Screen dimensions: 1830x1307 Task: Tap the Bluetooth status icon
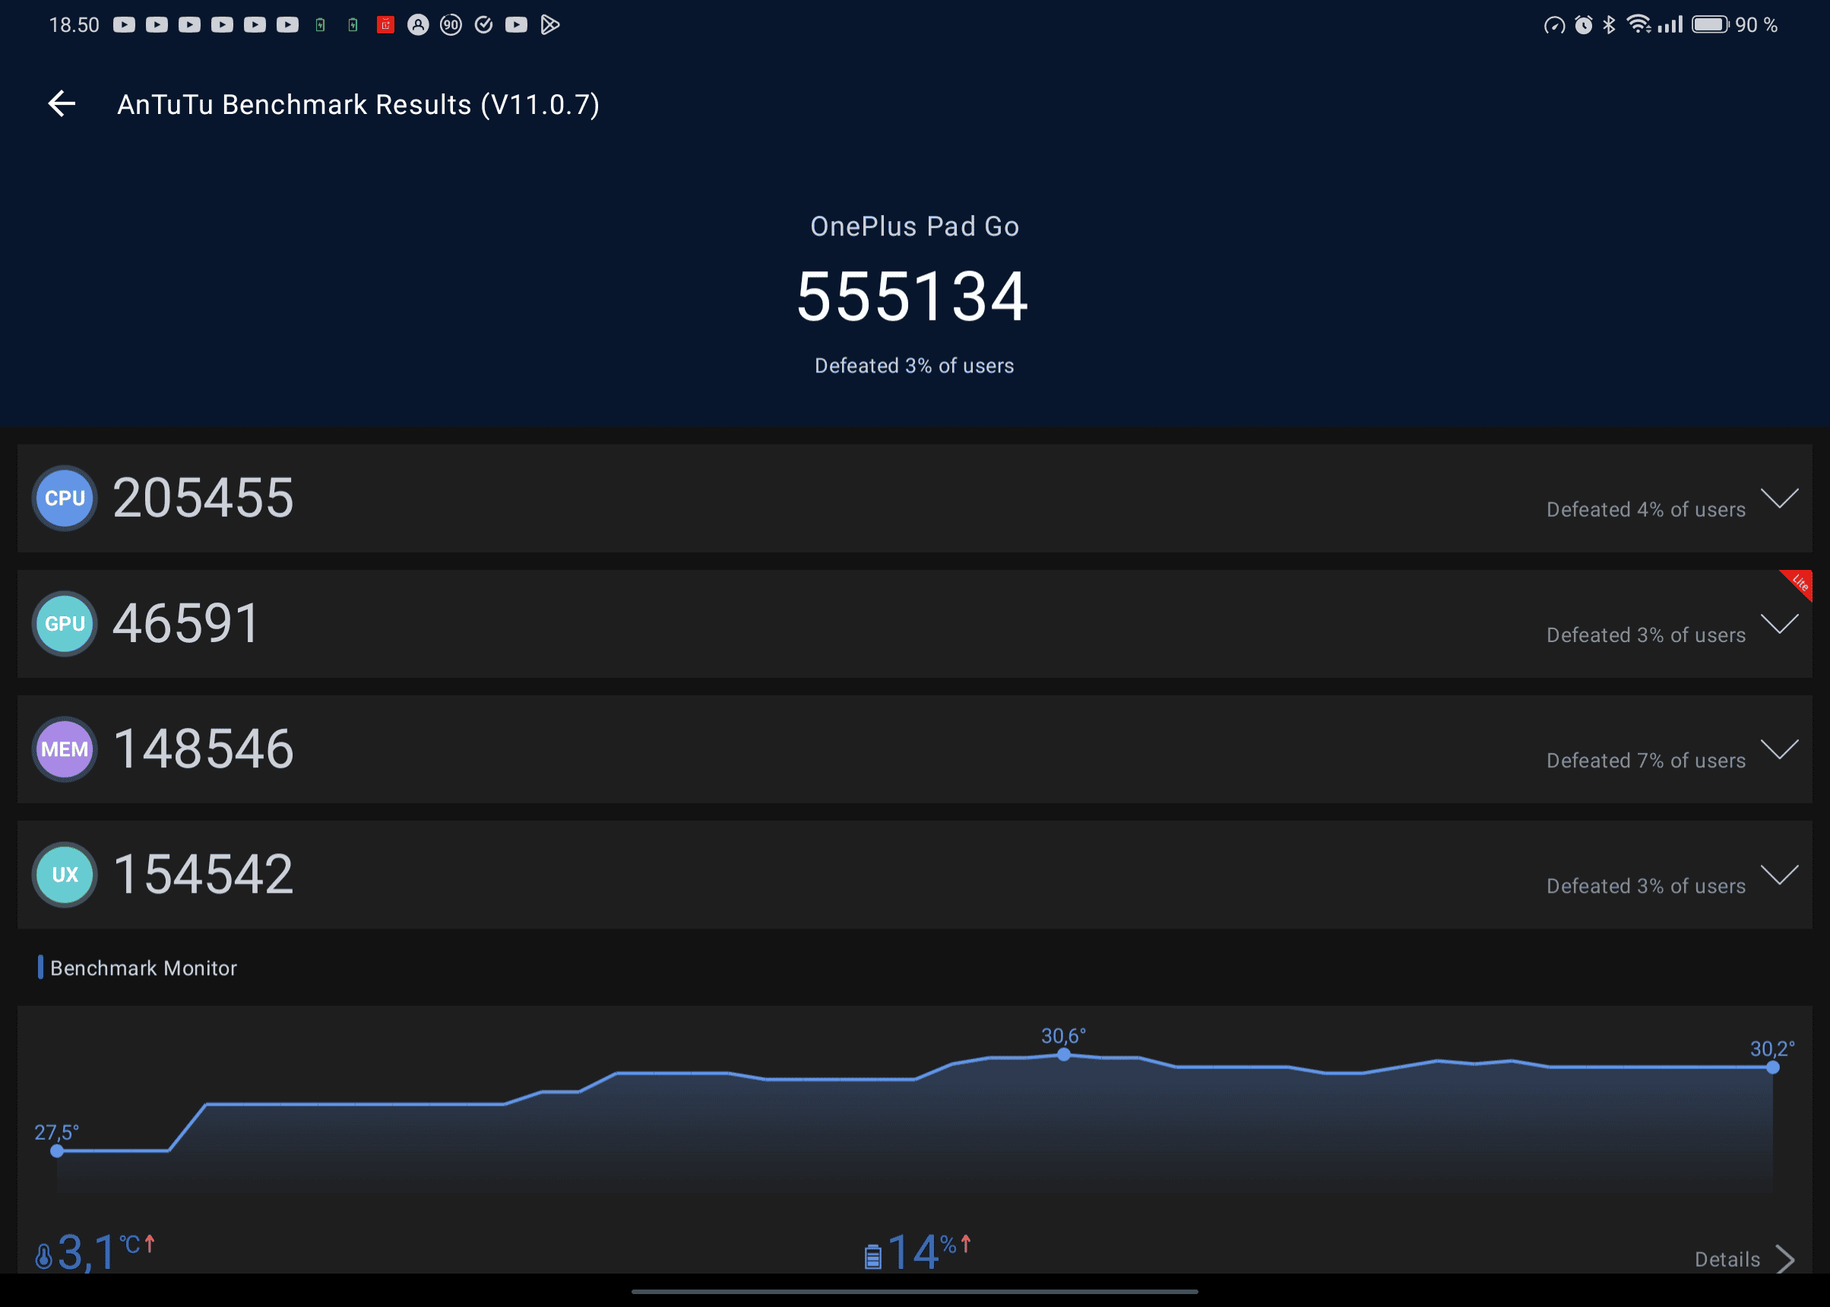click(x=1609, y=25)
